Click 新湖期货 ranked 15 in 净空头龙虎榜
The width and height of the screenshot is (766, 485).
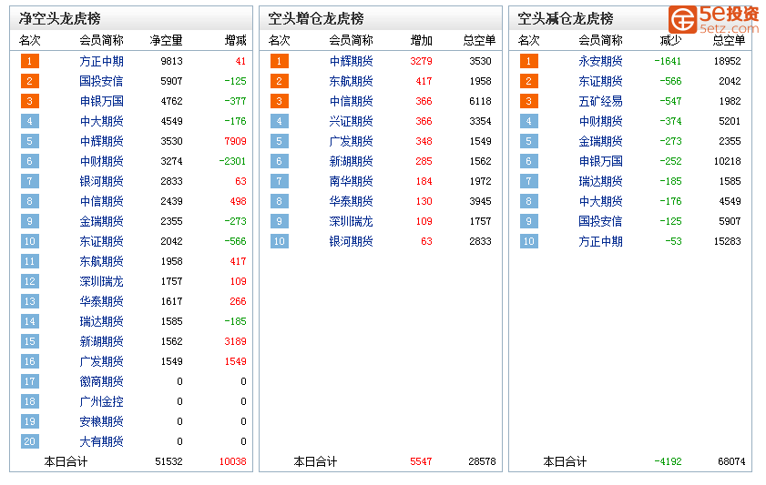click(102, 341)
